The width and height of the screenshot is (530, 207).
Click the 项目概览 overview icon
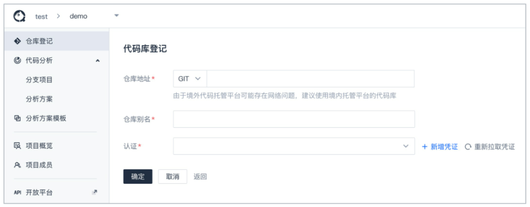pos(17,146)
